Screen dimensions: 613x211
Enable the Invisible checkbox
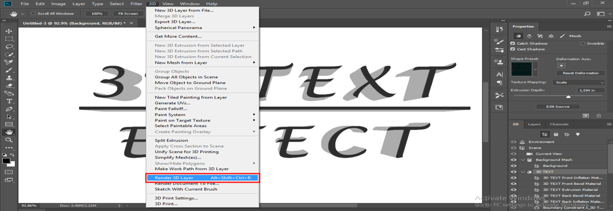click(583, 43)
